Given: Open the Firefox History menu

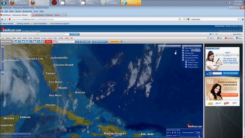Looking at the screenshot, I should coord(18,11).
